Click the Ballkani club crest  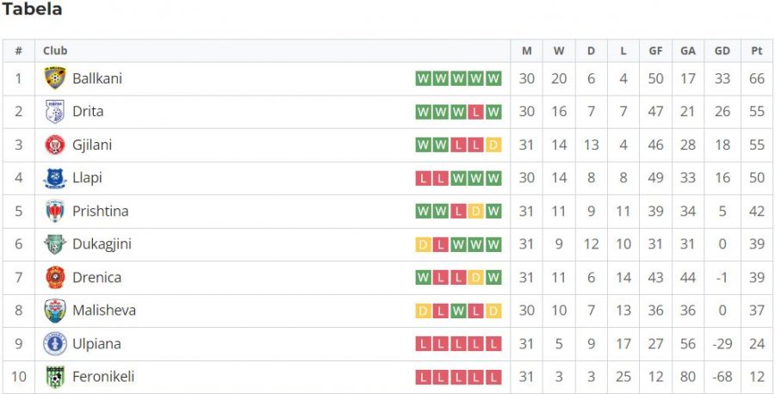55,78
